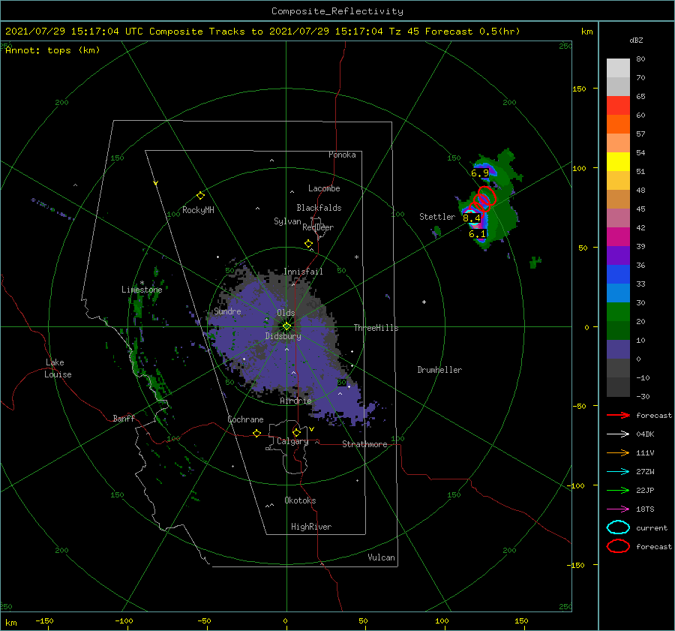Image resolution: width=675 pixels, height=631 pixels.
Task: Pick the royal blue 33-36 dBZ legend swatch
Action: [618, 274]
